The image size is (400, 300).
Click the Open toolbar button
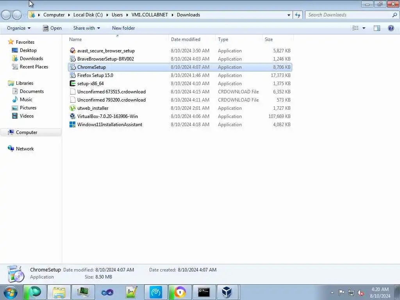52,28
